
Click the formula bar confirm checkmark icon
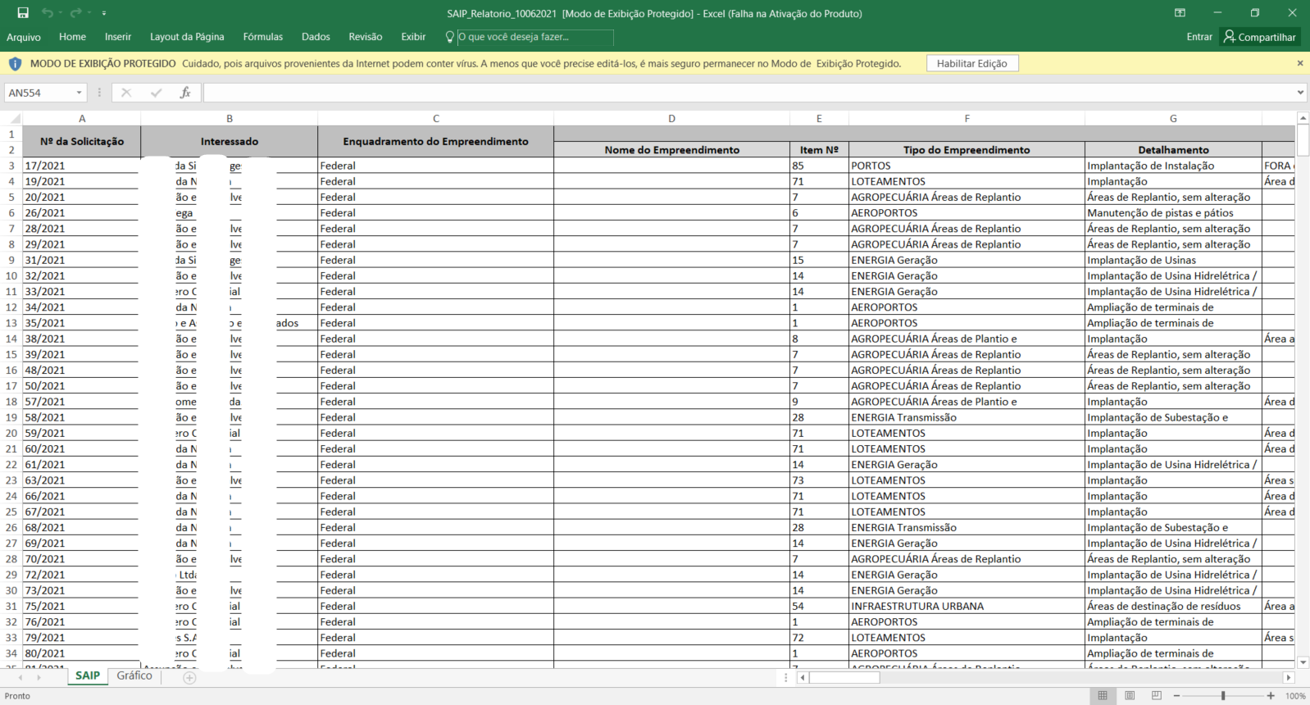pyautogui.click(x=156, y=93)
